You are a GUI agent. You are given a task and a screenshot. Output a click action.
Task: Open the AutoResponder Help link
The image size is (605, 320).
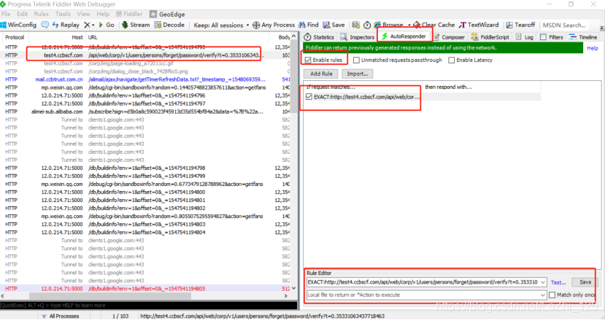593,48
